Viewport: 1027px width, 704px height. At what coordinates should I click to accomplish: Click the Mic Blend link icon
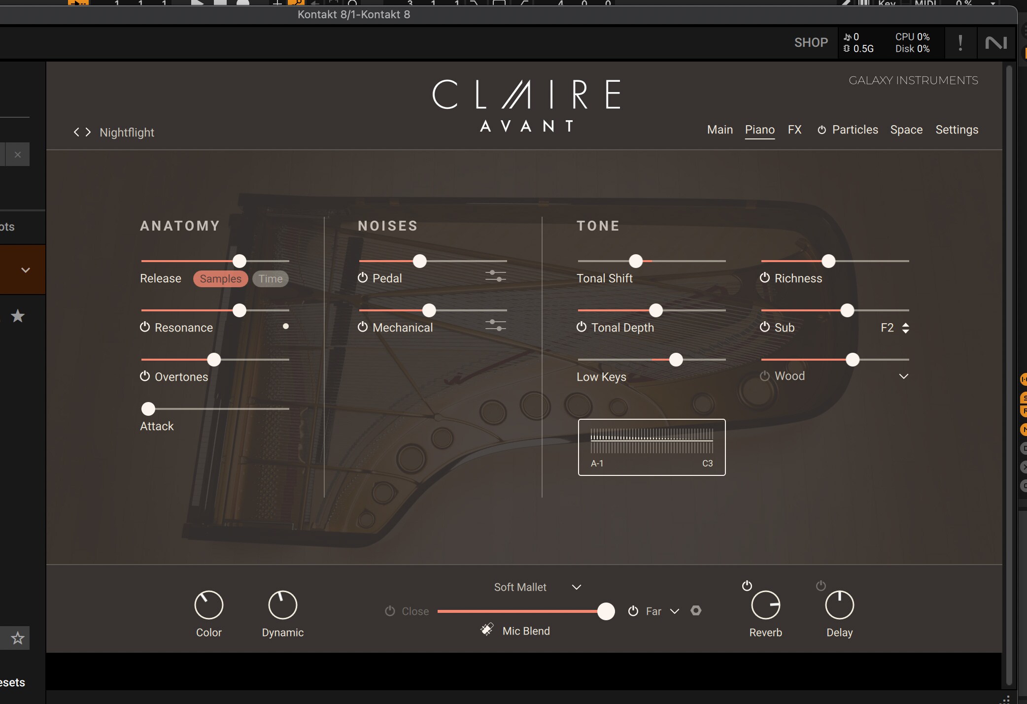(x=487, y=630)
